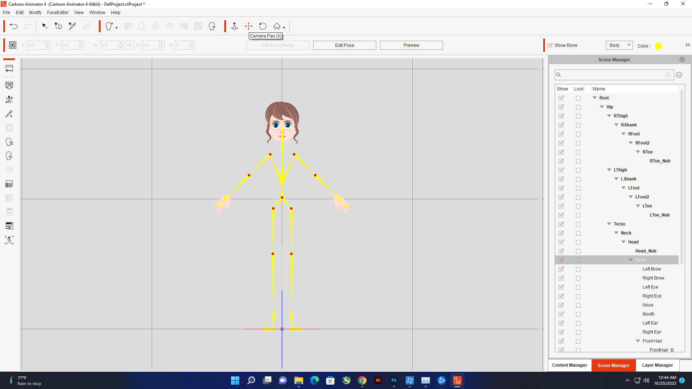Screen dimensions: 692x389
Task: Click the PSD export sidebar icon
Action: coord(9,226)
